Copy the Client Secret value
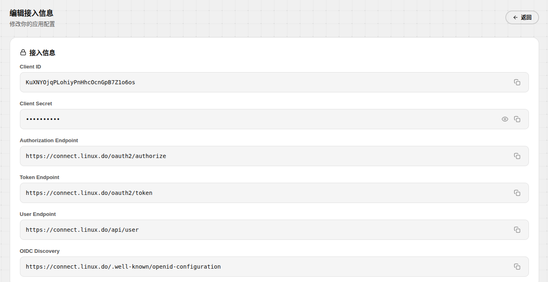The width and height of the screenshot is (548, 282). tap(517, 119)
